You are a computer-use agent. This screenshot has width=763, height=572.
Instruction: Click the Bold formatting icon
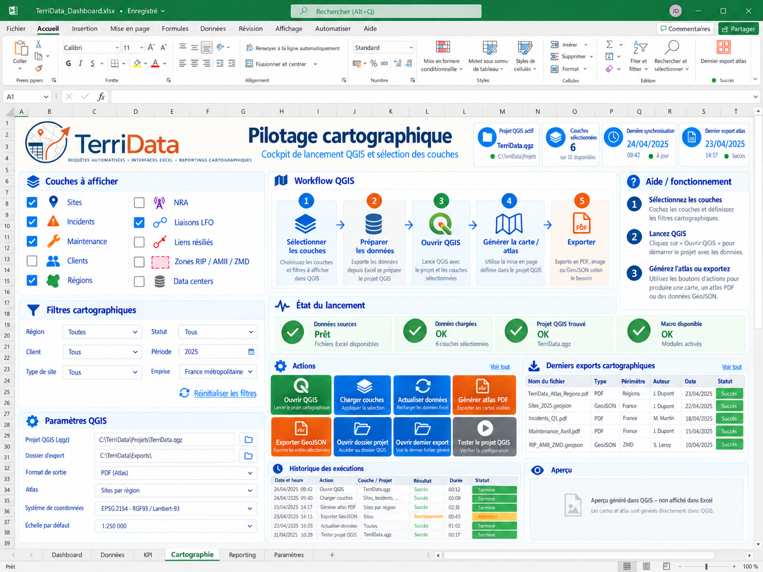point(68,64)
